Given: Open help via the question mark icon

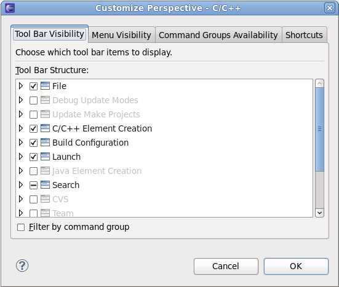Looking at the screenshot, I should [22, 265].
